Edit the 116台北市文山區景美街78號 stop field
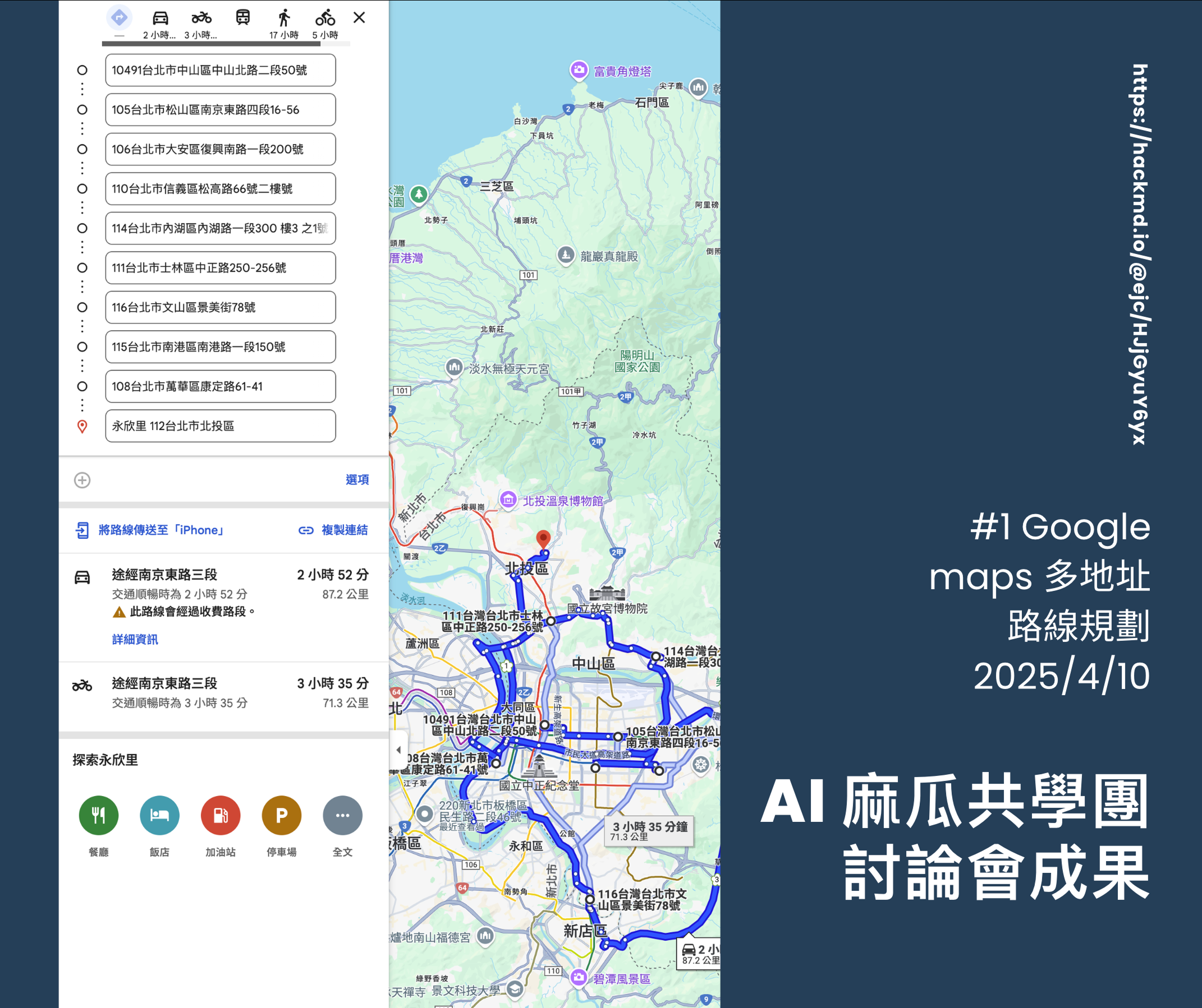Screen dimensions: 1202x1008 [221, 307]
